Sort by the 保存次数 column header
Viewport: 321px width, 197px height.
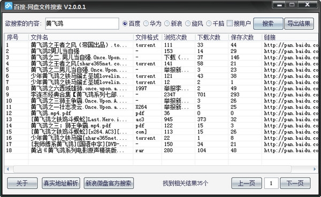(x=245, y=37)
